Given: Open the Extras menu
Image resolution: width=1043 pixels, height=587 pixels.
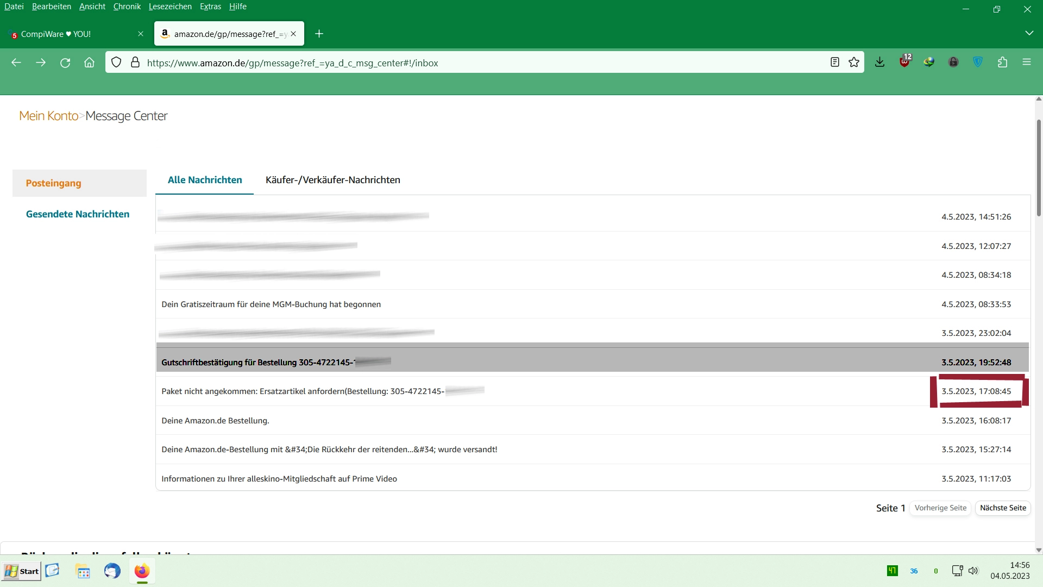Looking at the screenshot, I should pos(210,7).
